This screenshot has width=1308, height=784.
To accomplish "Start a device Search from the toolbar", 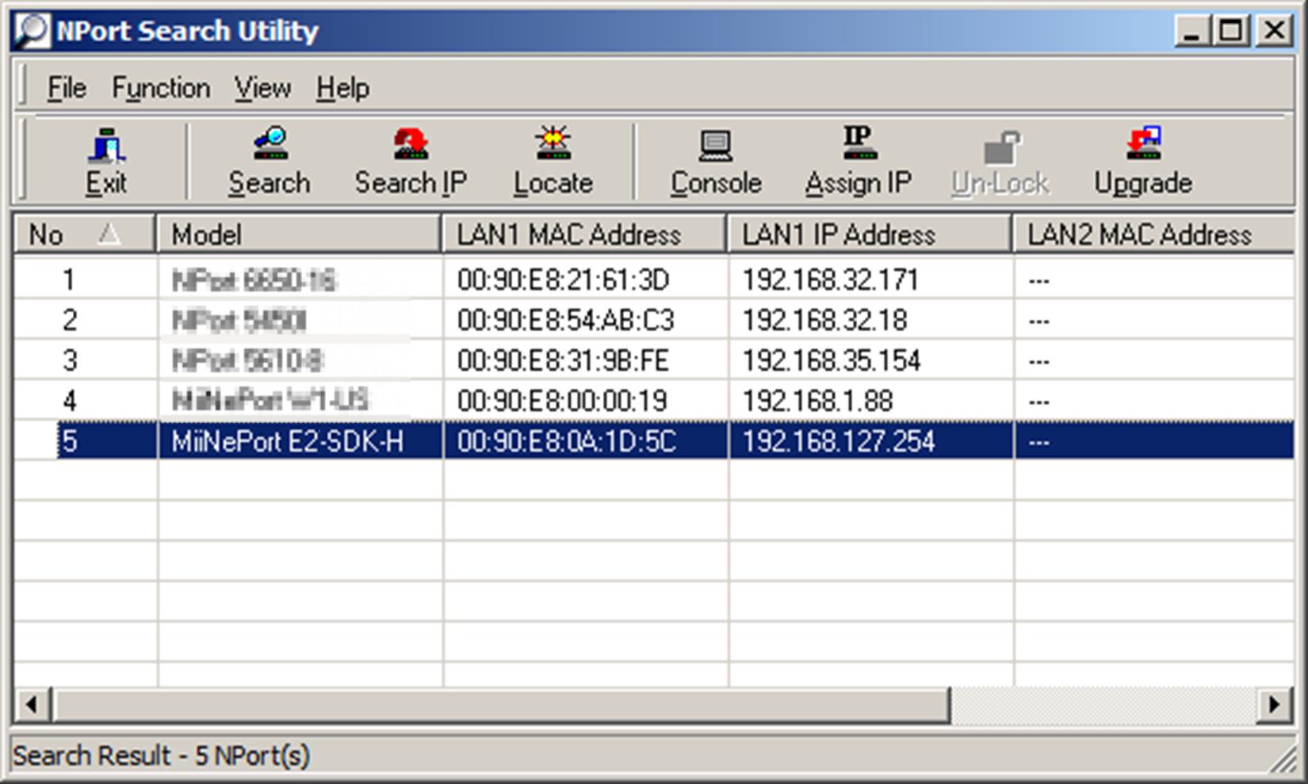I will (270, 162).
